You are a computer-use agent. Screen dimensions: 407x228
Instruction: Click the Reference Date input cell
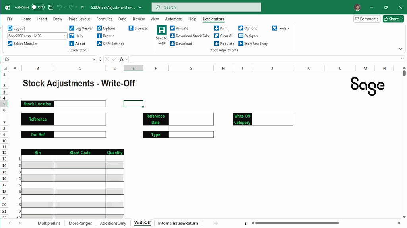pos(191,119)
